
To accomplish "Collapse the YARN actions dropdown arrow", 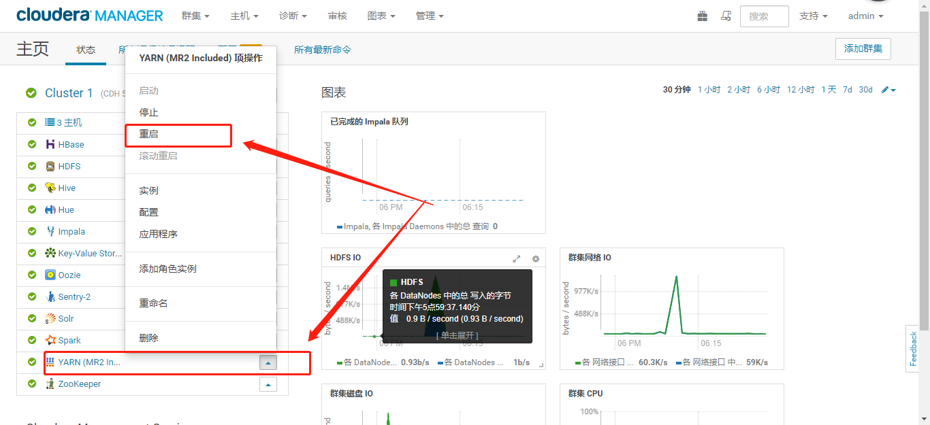I will [x=268, y=362].
